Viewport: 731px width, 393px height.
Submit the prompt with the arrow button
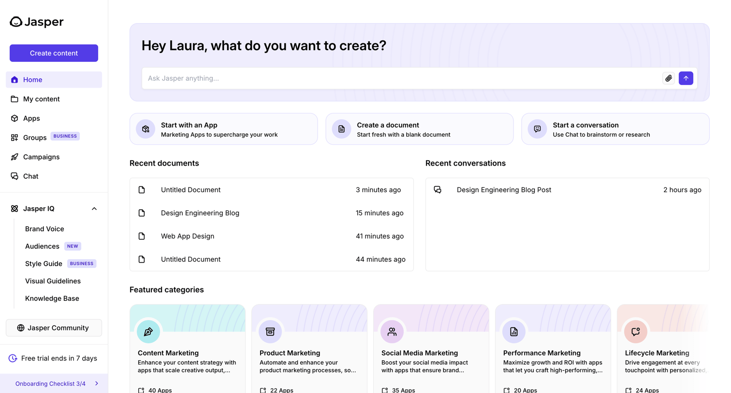[x=686, y=78]
